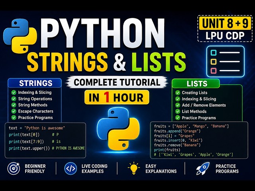Click the fruits.insert(0, "Kiwi") line
Image resolution: width=255 pixels, height=191 pixels.
pyautogui.click(x=178, y=140)
